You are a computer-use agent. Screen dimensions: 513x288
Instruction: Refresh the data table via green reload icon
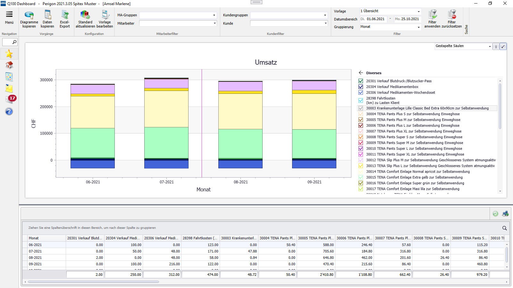(495, 214)
